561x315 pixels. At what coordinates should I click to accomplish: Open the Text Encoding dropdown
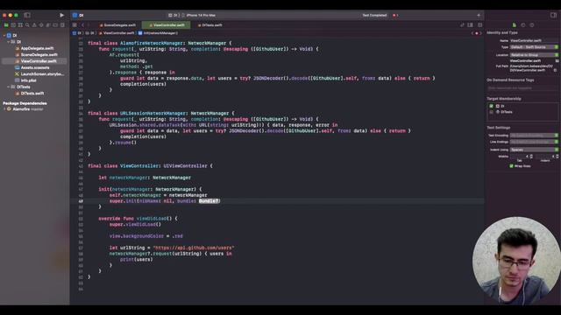534,136
